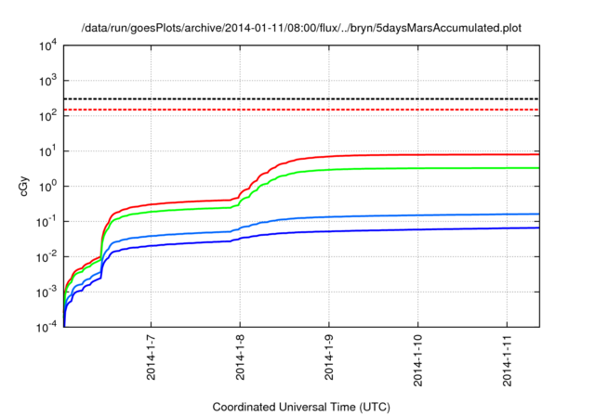Click the 10^-2 y-axis tick label
Viewport: 595px width, 416px height.
pyautogui.click(x=48, y=257)
